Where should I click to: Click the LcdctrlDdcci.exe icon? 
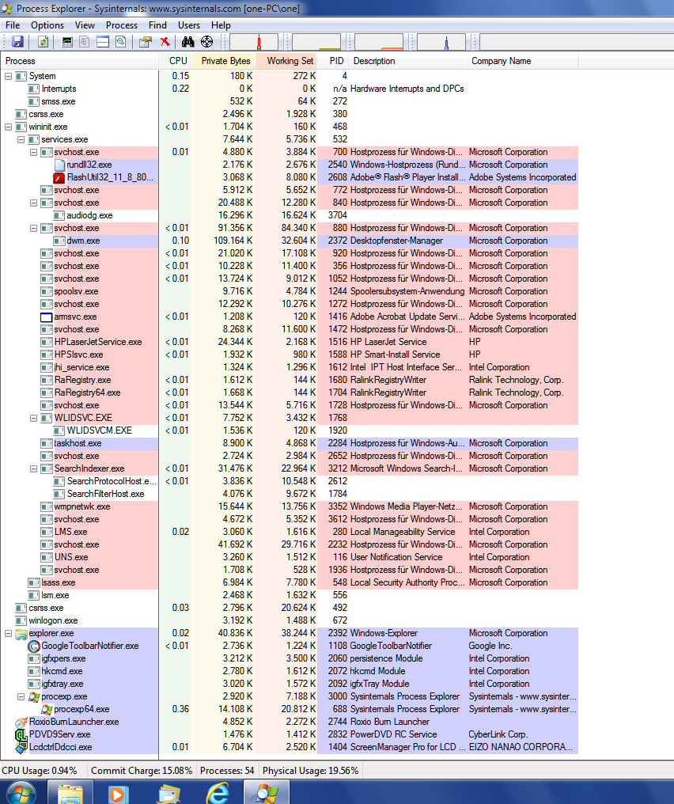[21, 748]
